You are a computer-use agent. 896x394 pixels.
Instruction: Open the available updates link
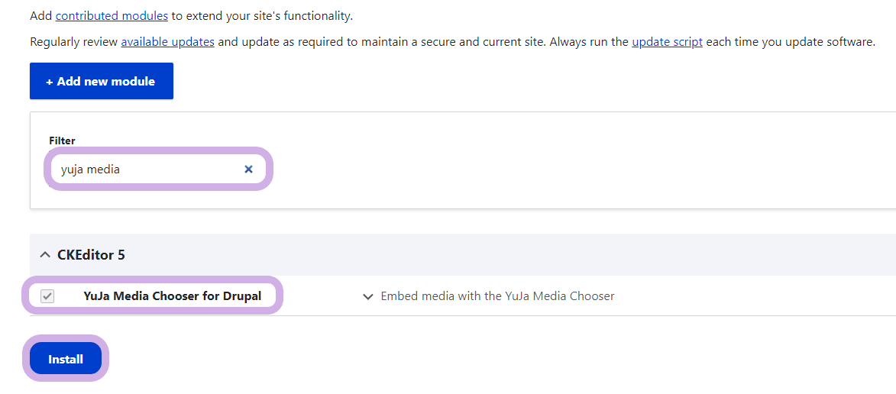[167, 42]
